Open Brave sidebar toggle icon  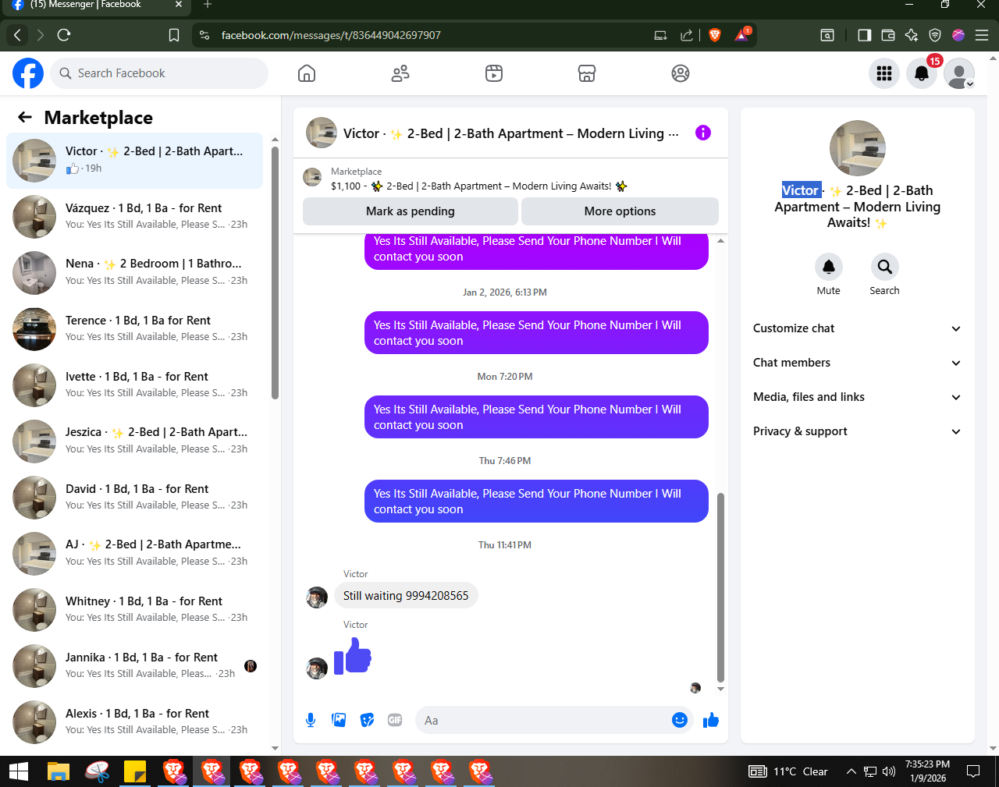click(864, 35)
